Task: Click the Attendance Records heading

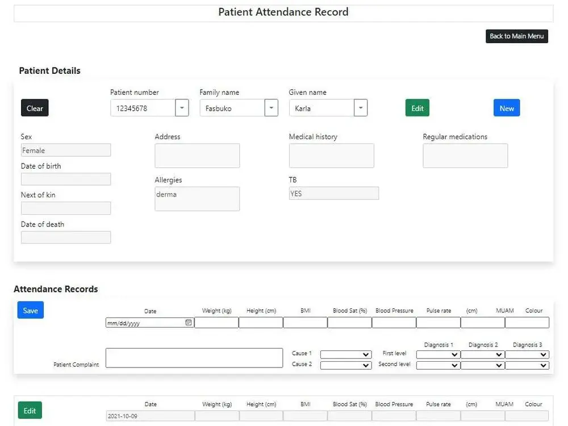Action: pos(56,289)
